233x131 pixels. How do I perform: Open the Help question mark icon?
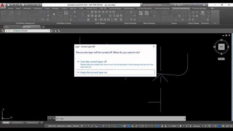pos(204,5)
